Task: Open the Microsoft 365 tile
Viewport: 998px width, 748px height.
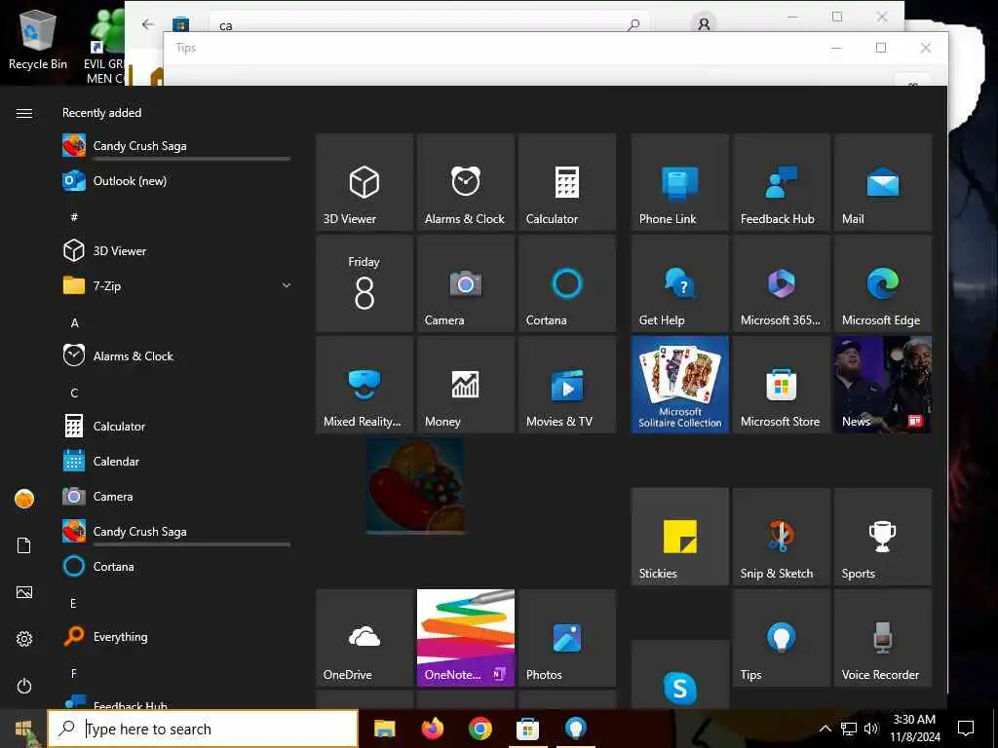Action: point(782,283)
